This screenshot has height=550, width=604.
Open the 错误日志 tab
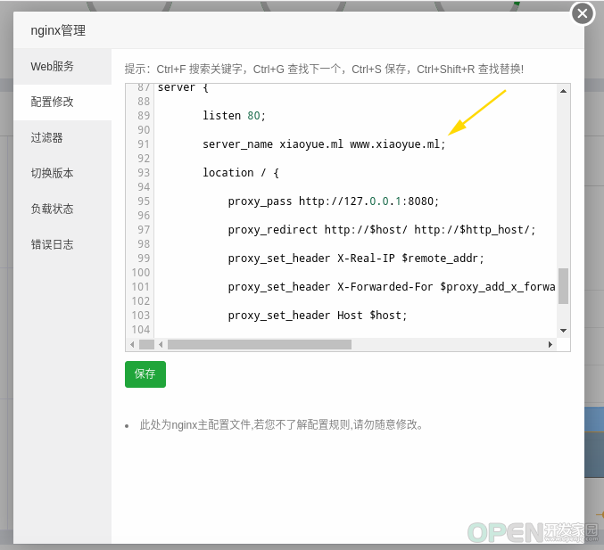coord(62,244)
